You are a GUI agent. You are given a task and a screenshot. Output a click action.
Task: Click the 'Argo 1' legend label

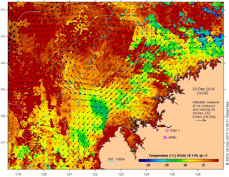pyautogui.click(x=175, y=130)
